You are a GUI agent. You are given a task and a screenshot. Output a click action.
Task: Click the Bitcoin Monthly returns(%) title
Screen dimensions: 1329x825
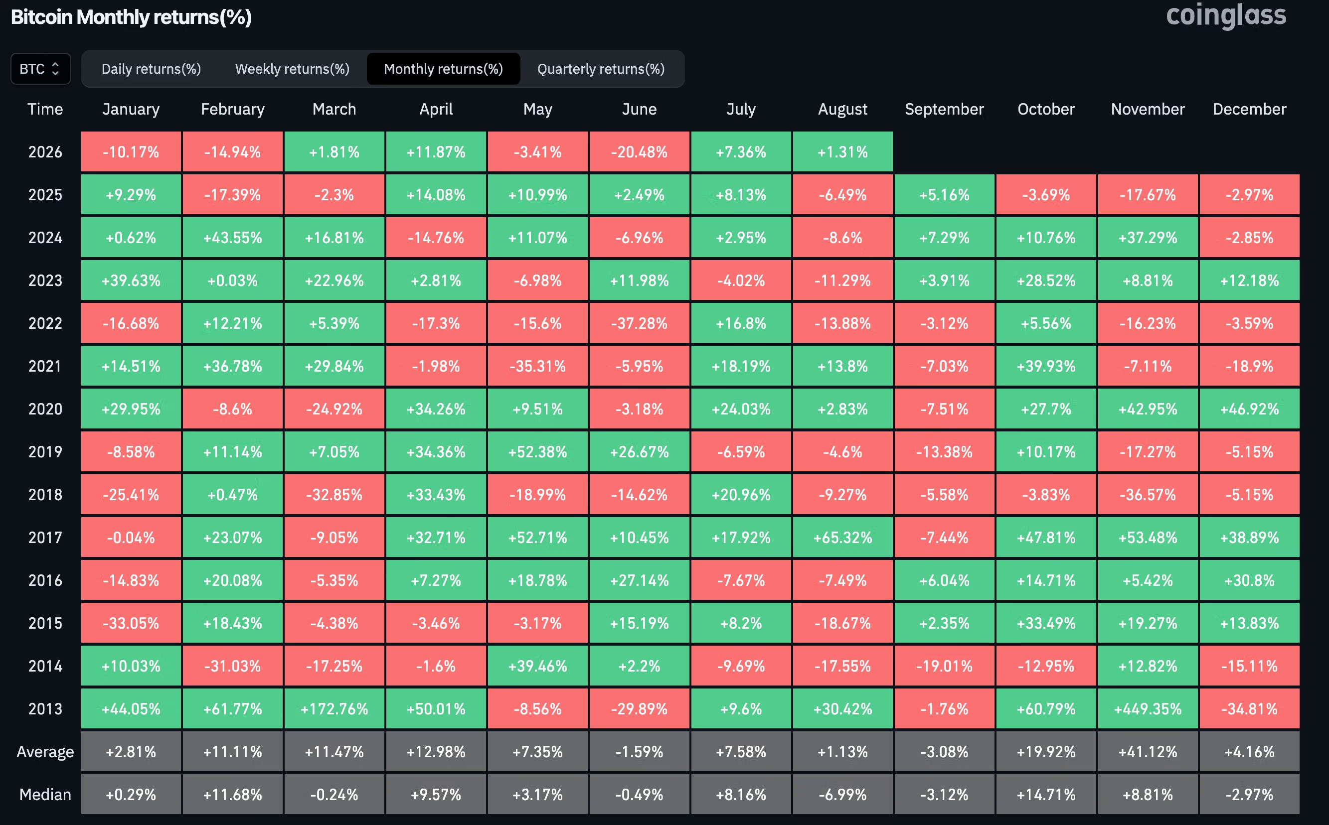coord(131,17)
